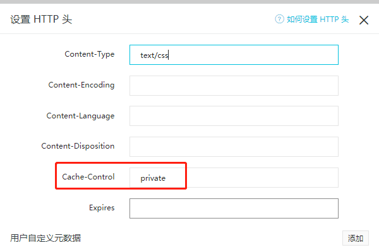Click the Cache-Control label text
The height and width of the screenshot is (250, 379).
(88, 177)
